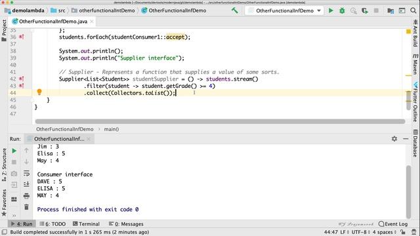Click the Dump Threads camera icon
The width and height of the screenshot is (420, 236).
(x=14, y=173)
